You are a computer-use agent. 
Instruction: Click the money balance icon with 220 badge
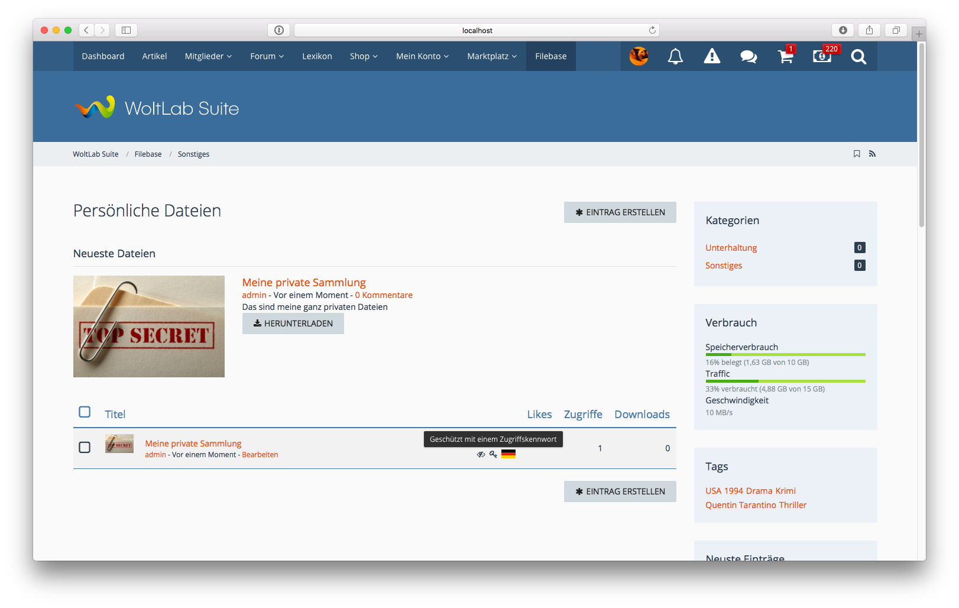point(822,56)
